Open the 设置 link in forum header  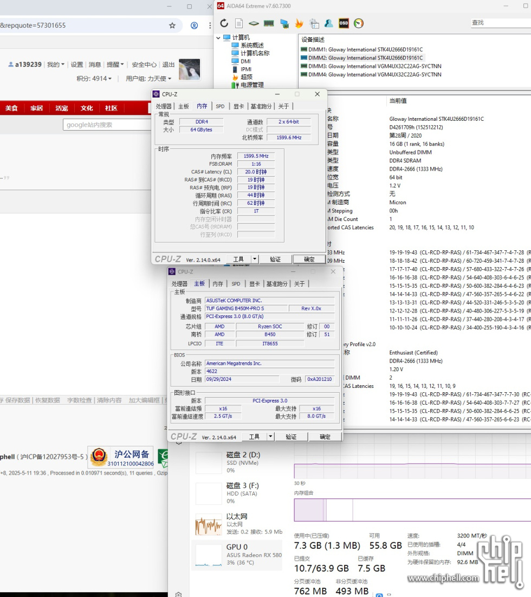pos(76,64)
